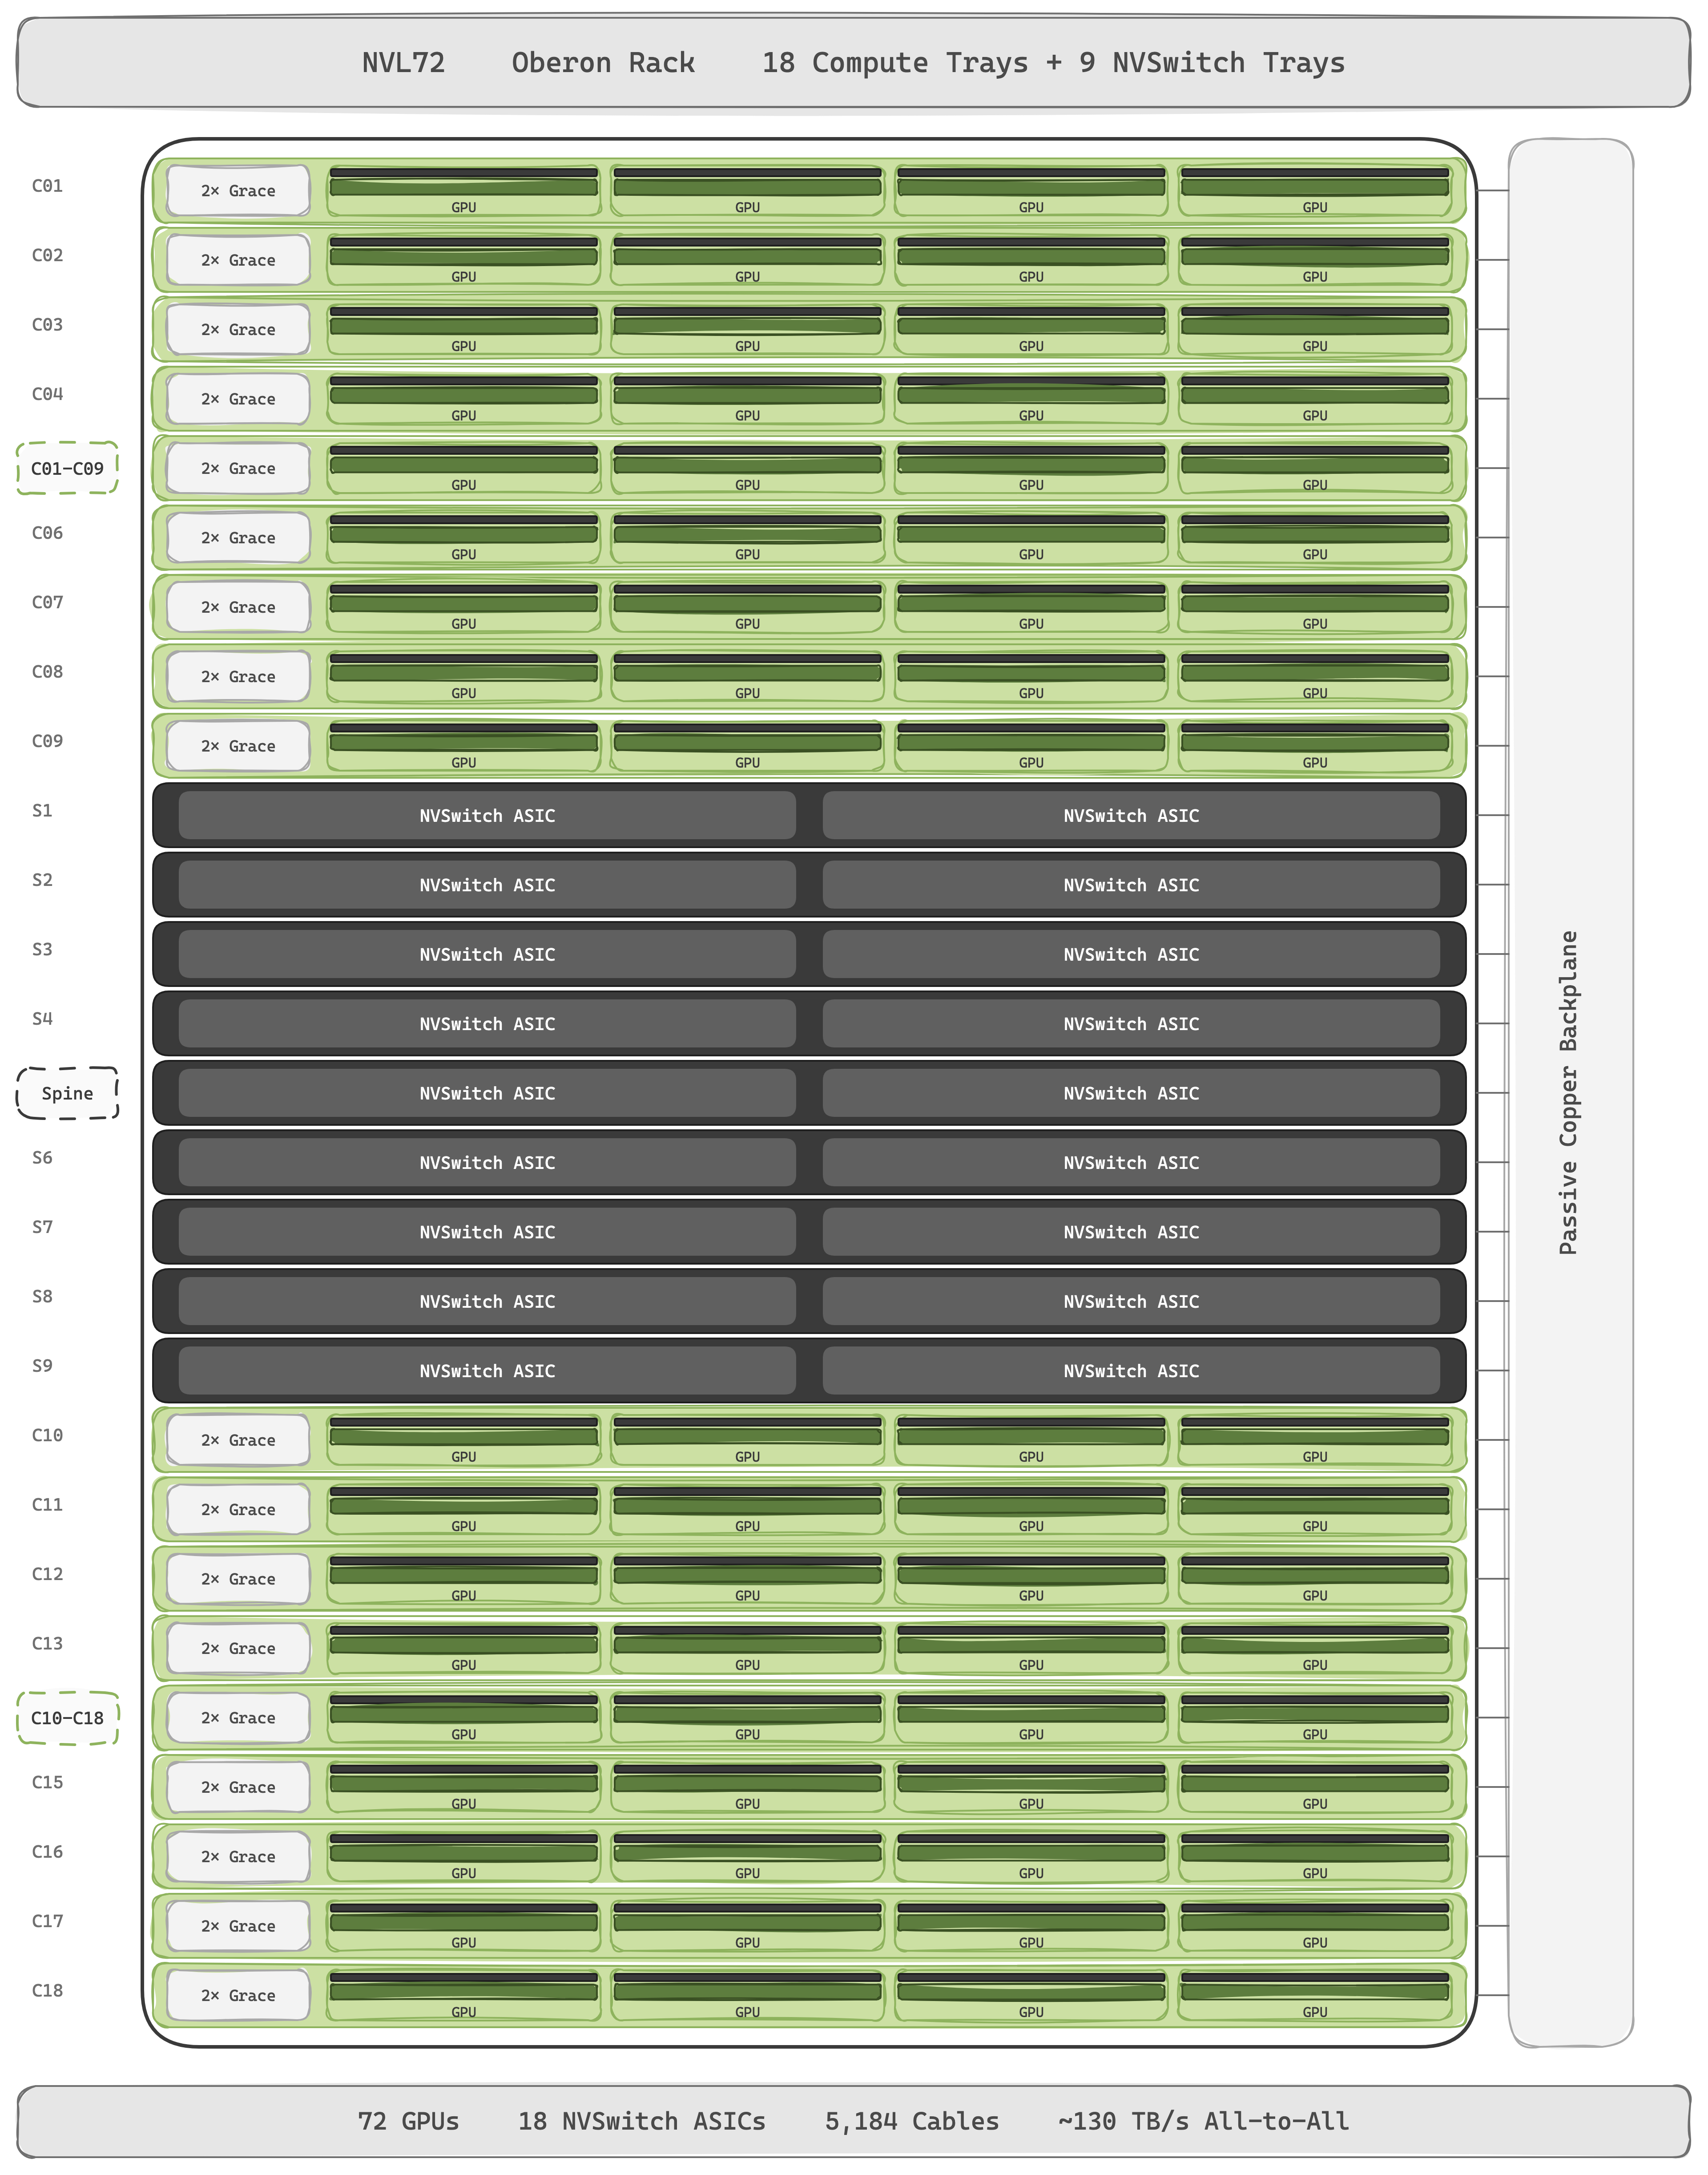Viewport: 1708px width, 2175px height.
Task: Select the C09 row label
Action: tap(47, 741)
